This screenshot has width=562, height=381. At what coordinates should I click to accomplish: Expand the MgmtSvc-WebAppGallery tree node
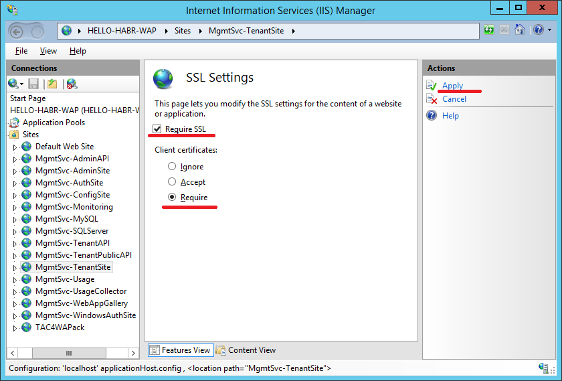pos(15,304)
